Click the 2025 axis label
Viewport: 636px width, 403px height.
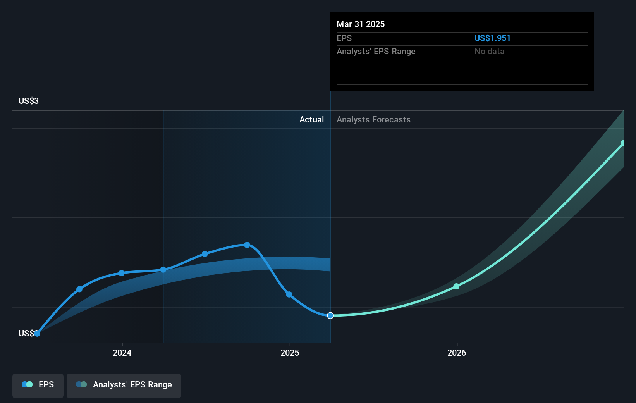[290, 353]
